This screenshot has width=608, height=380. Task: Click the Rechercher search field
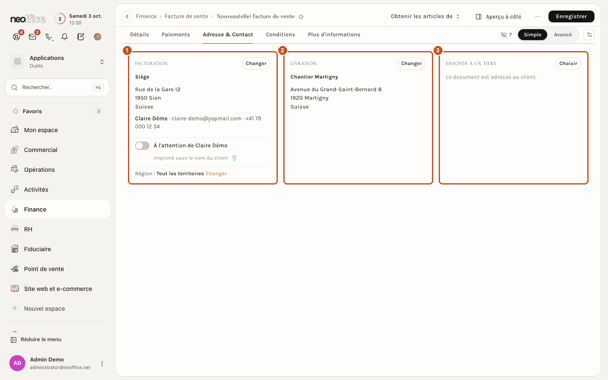pyautogui.click(x=57, y=87)
